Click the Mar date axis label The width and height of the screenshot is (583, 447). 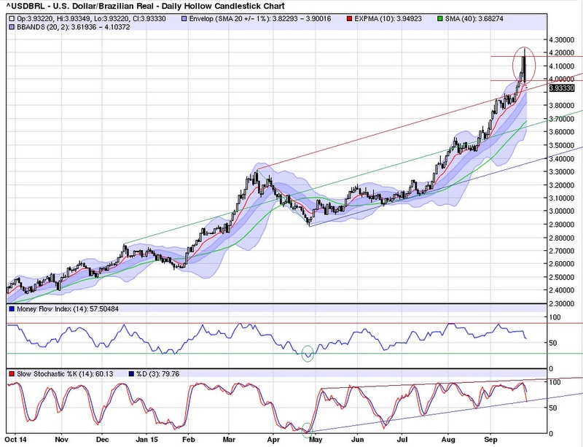coord(229,440)
